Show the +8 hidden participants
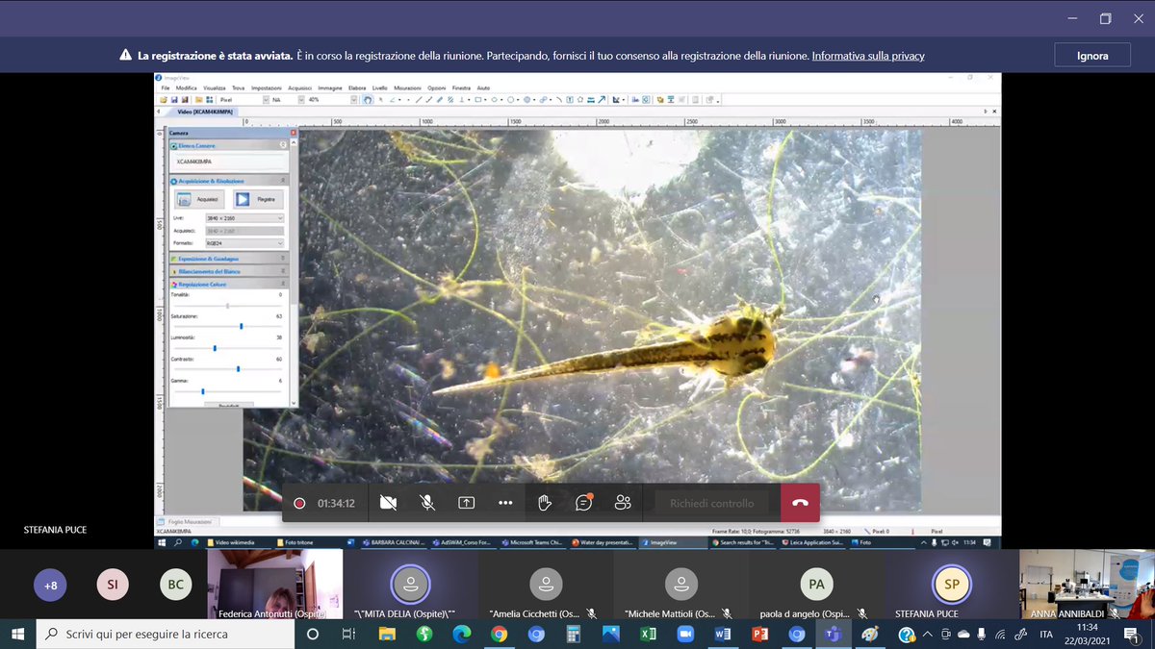The height and width of the screenshot is (649, 1155). pos(50,585)
